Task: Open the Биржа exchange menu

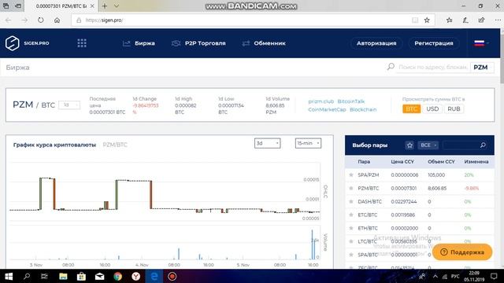Action: [139, 43]
